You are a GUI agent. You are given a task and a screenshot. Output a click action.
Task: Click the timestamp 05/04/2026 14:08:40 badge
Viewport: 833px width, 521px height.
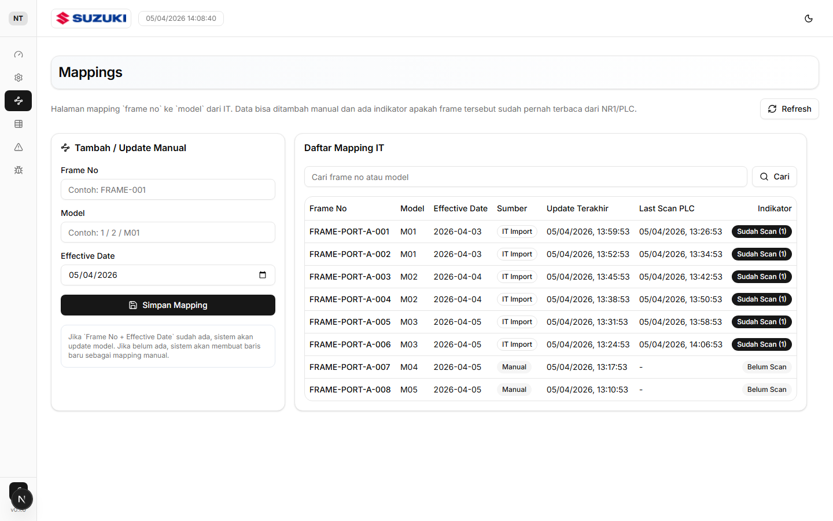[181, 19]
